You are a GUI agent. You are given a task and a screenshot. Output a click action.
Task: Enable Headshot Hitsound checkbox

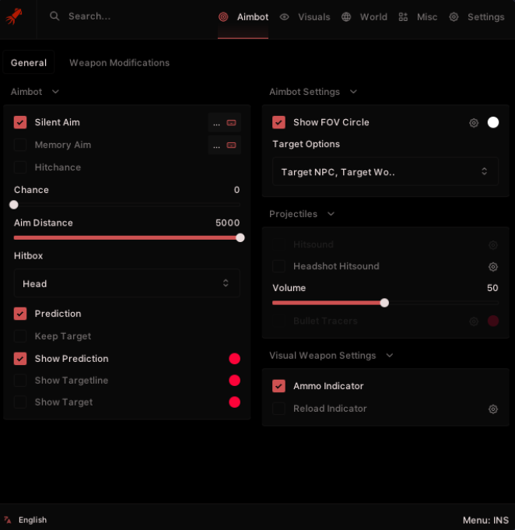[279, 266]
